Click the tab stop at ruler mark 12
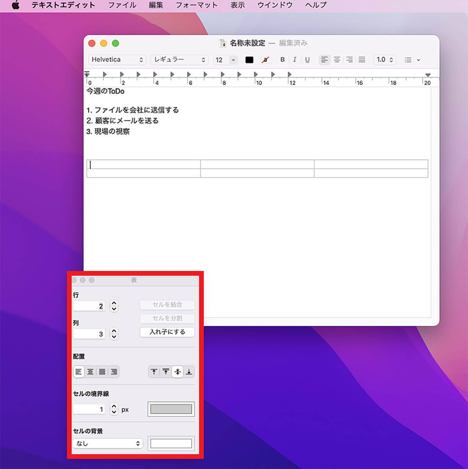Image resolution: width=468 pixels, height=469 pixels. pyautogui.click(x=289, y=74)
